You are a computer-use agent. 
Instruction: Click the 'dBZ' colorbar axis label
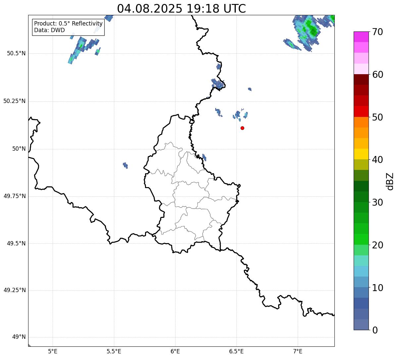pyautogui.click(x=390, y=181)
